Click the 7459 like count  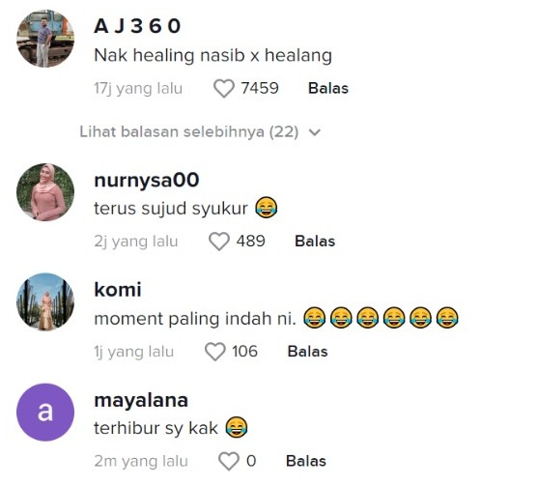(260, 88)
